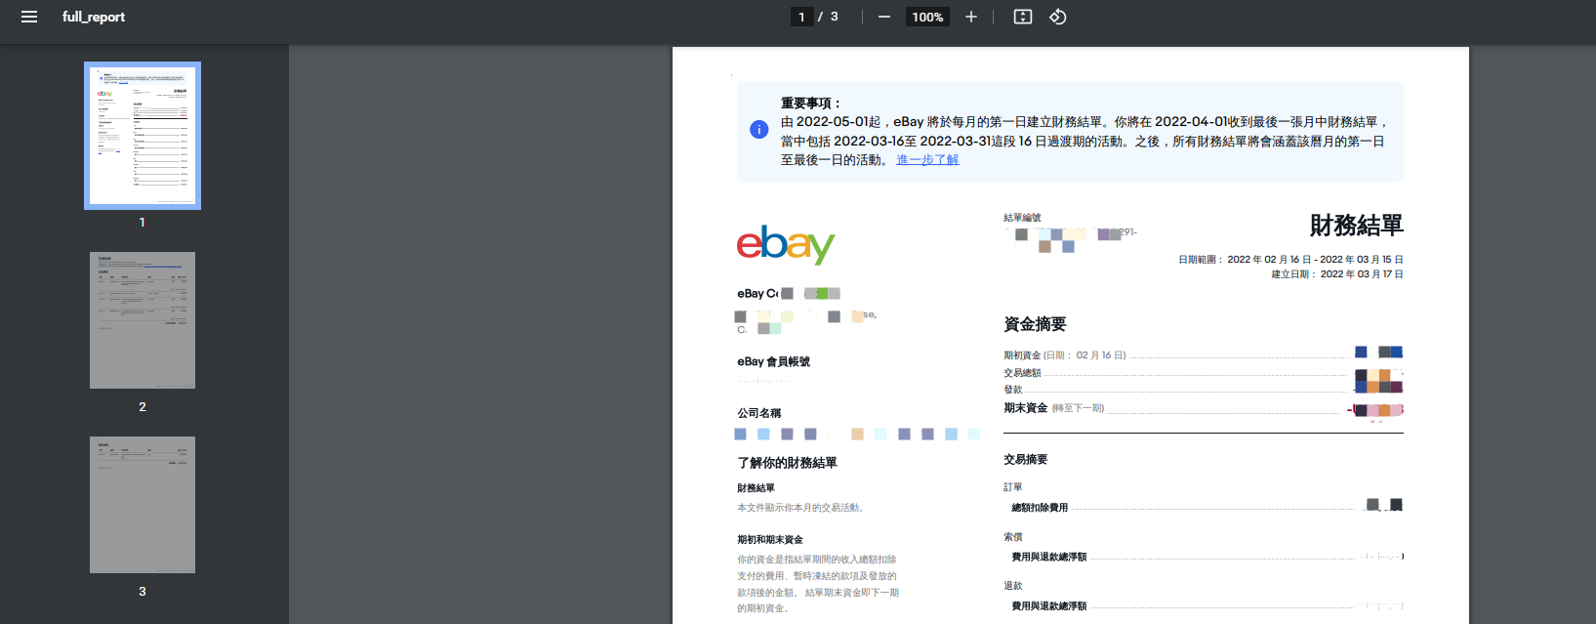Click the 重要事項 notice heading
Image resolution: width=1596 pixels, height=624 pixels.
(x=810, y=103)
